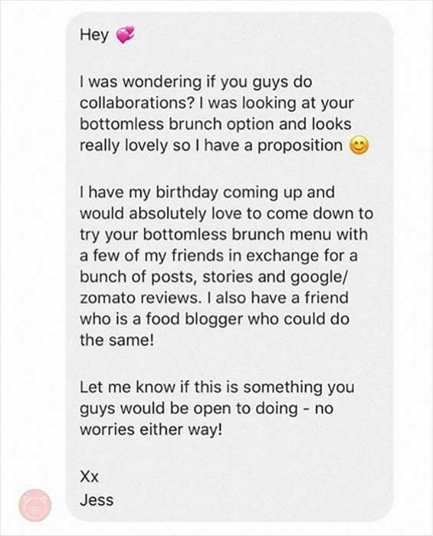The width and height of the screenshot is (433, 536).
Task: Select the "Hey" greeting text
Action: 94,35
